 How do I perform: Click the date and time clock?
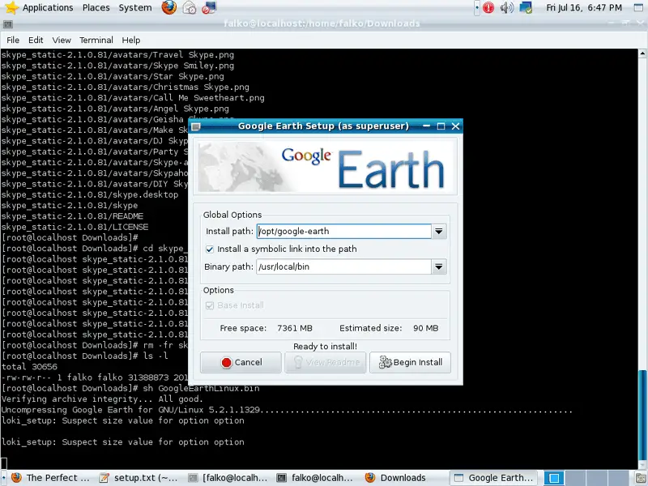point(583,7)
